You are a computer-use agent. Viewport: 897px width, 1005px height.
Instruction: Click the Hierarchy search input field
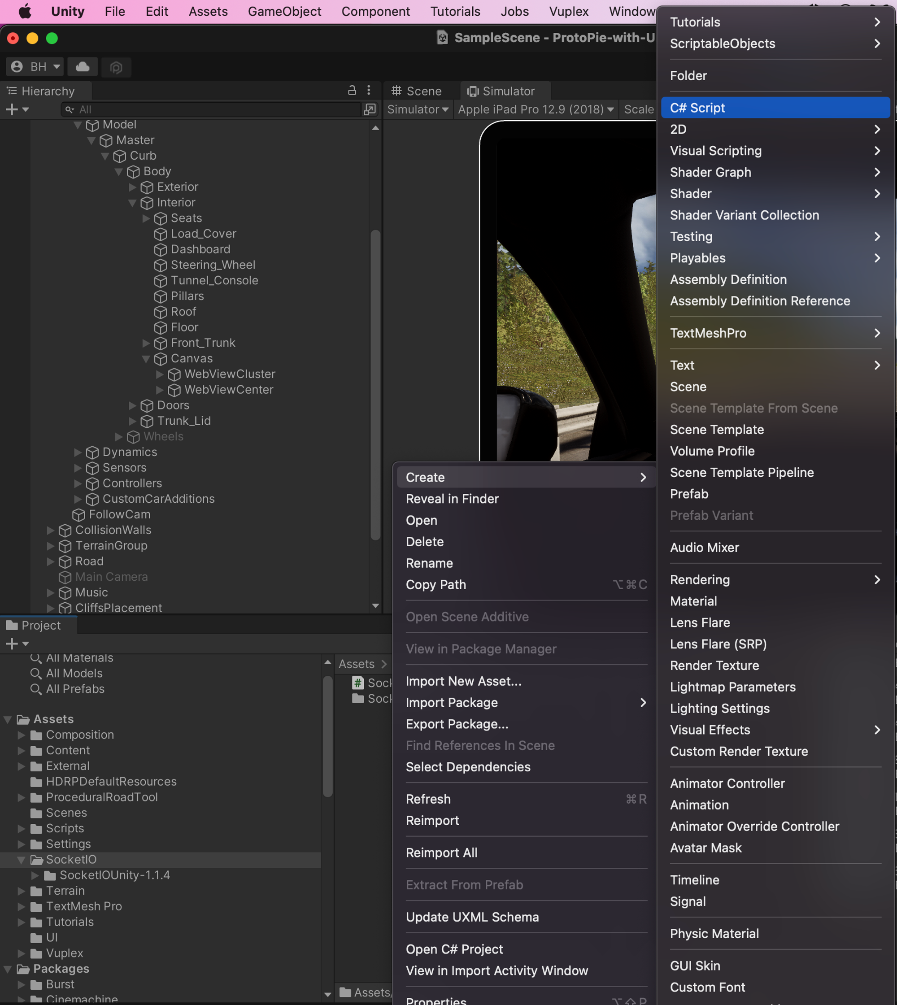tap(217, 109)
